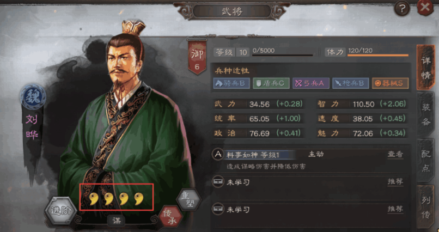Click 查看 for 料事如神 skill
Image resolution: width=439 pixels, height=232 pixels.
click(395, 154)
